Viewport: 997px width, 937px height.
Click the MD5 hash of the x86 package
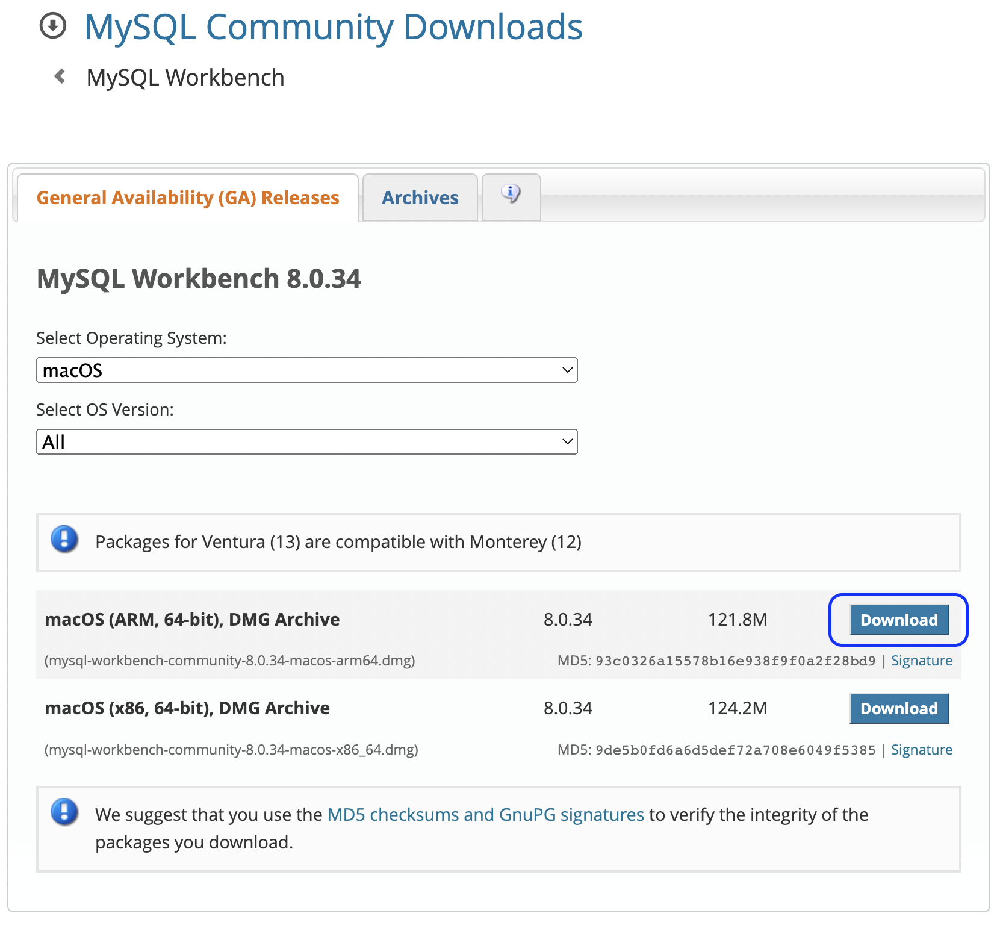tap(735, 750)
